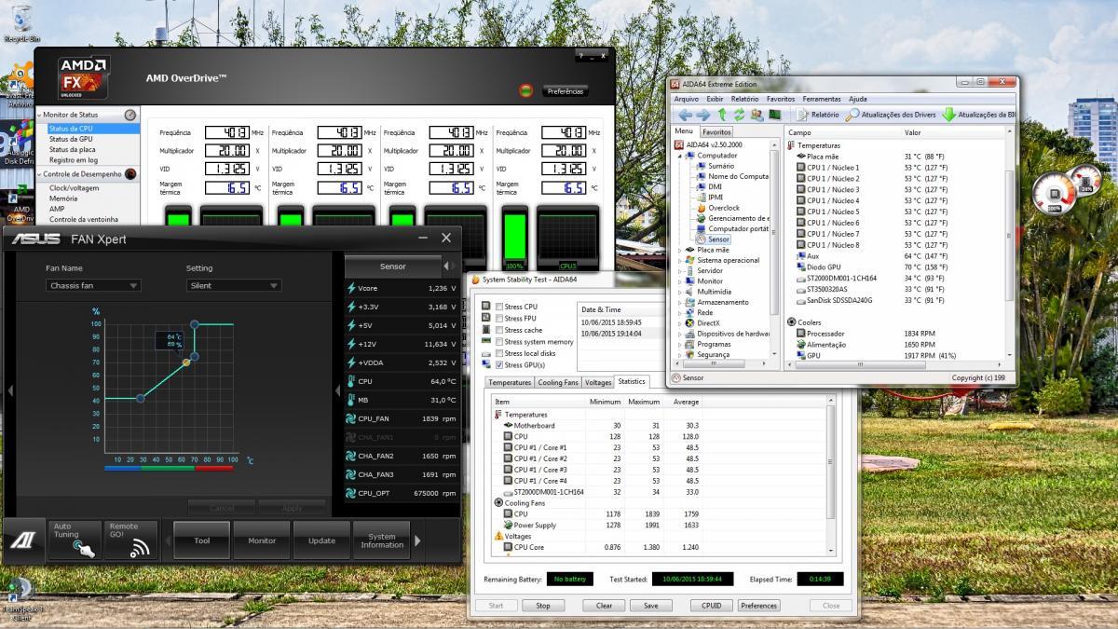Switch to Favoritos tab in AIDA64 sidebar
This screenshot has height=629, width=1118.
click(x=716, y=132)
